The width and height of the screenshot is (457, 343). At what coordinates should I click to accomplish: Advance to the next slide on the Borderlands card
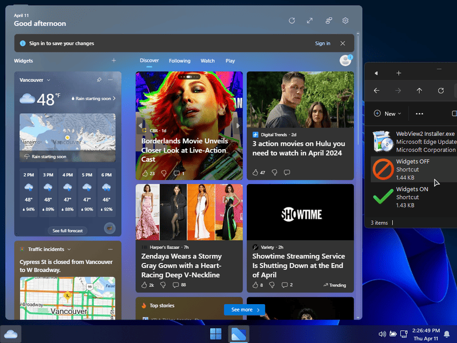pyautogui.click(x=238, y=126)
